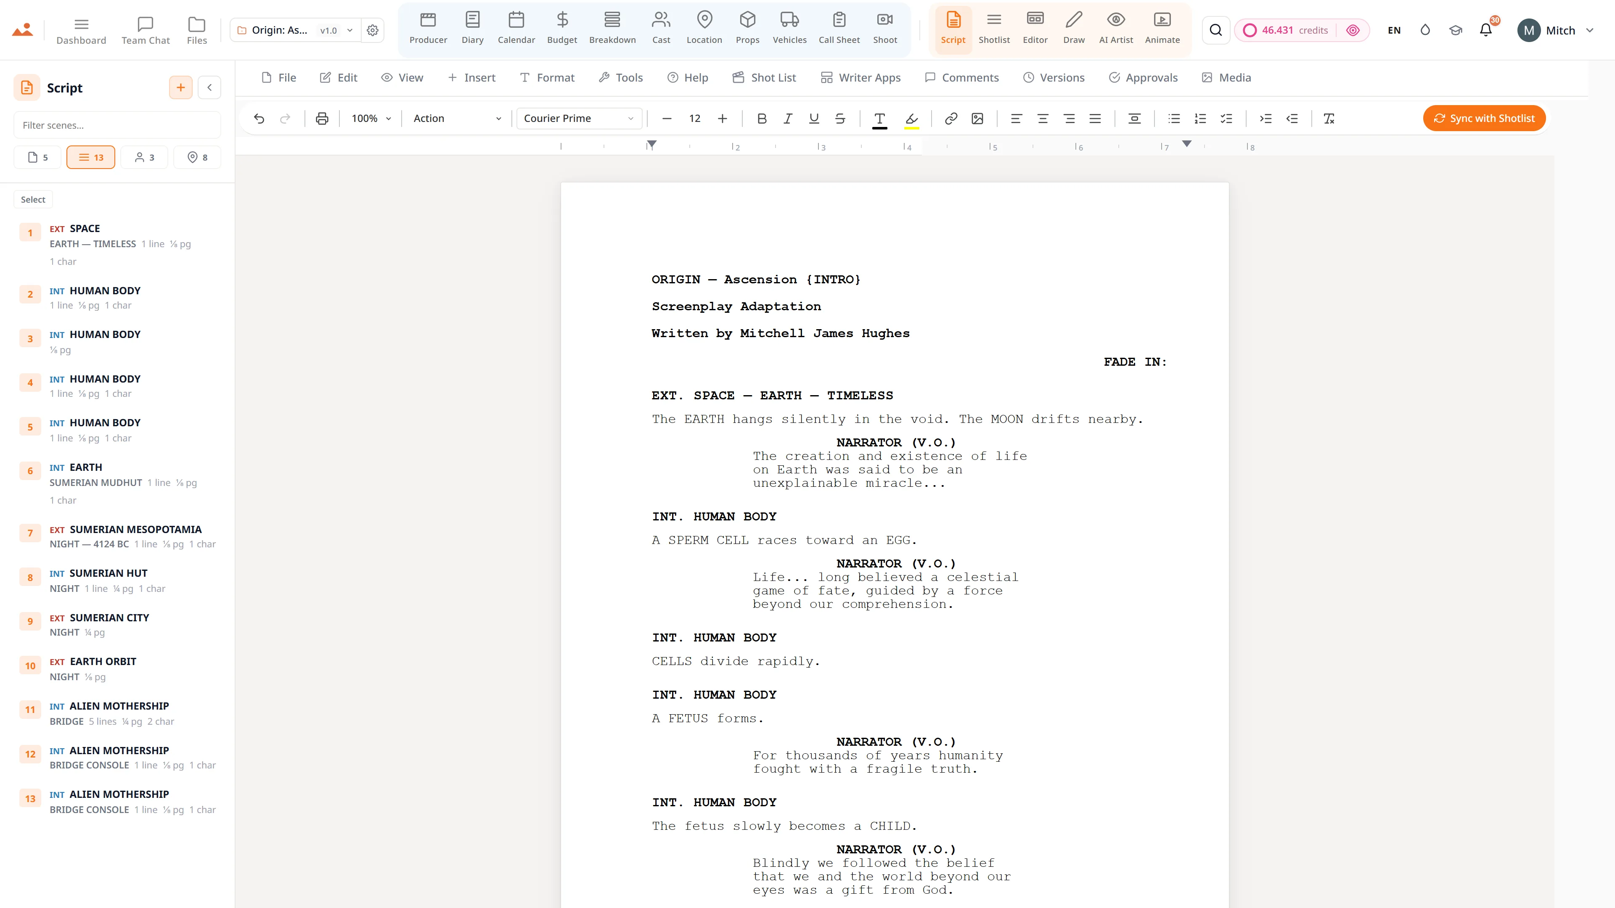1615x908 pixels.
Task: Open the Props module
Action: point(748,29)
